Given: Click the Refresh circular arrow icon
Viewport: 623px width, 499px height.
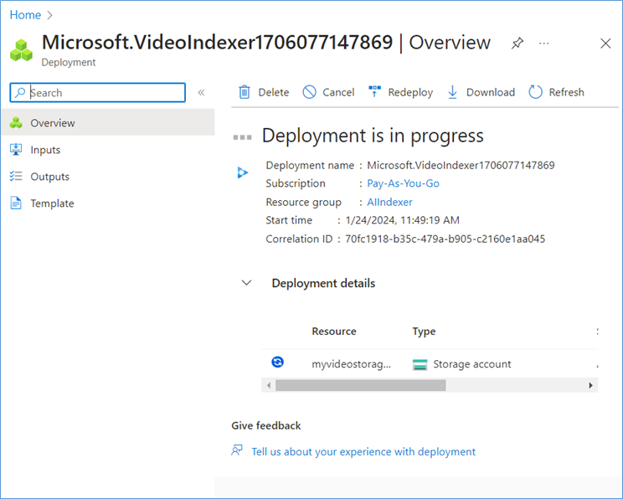Looking at the screenshot, I should pyautogui.click(x=535, y=92).
